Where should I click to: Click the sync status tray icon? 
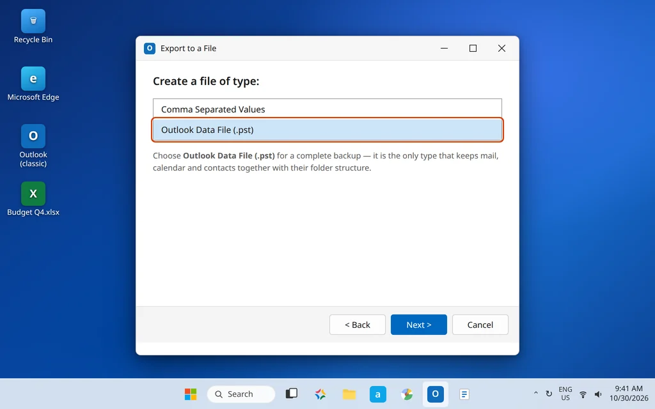[x=549, y=394]
